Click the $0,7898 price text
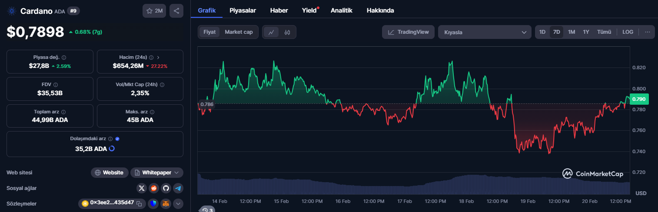658x212 pixels. coord(35,32)
